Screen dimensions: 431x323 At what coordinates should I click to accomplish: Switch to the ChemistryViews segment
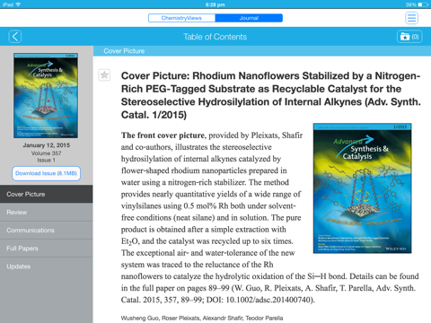point(181,18)
